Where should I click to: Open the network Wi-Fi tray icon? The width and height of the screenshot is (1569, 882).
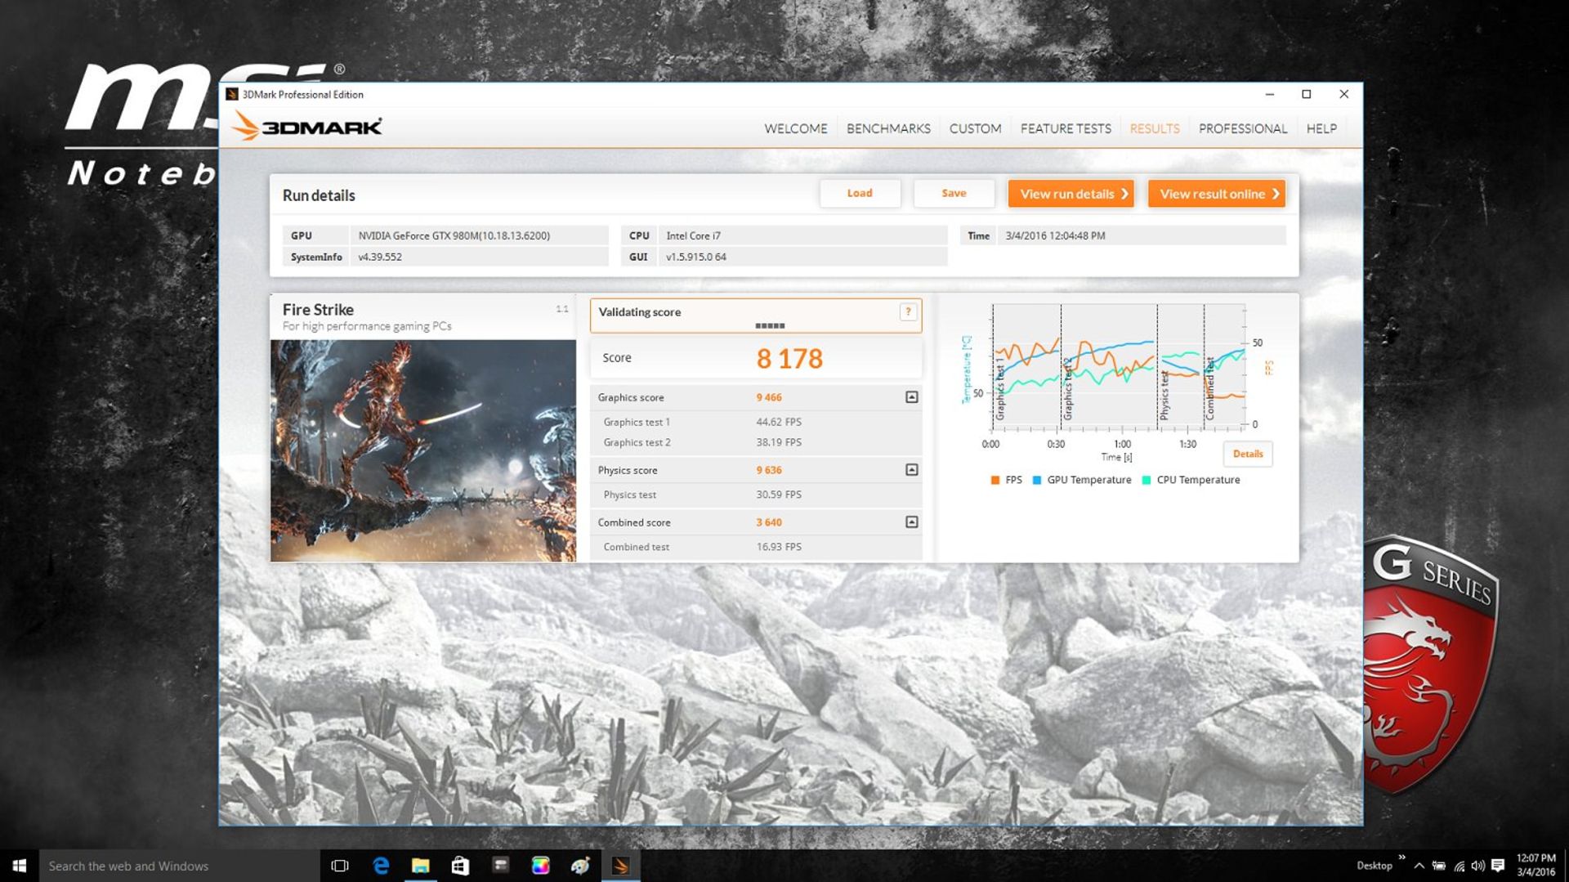(x=1459, y=866)
